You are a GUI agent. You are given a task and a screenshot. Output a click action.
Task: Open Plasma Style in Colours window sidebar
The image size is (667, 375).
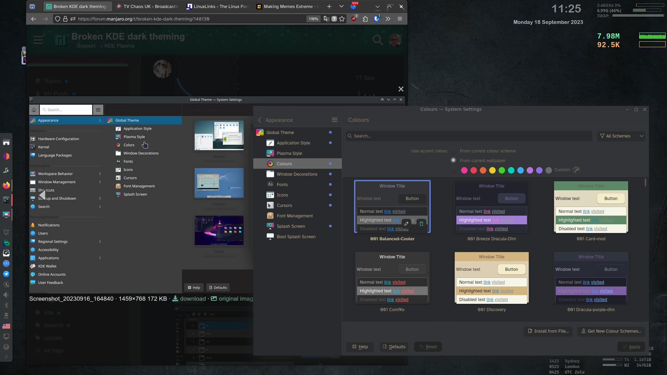[297, 153]
